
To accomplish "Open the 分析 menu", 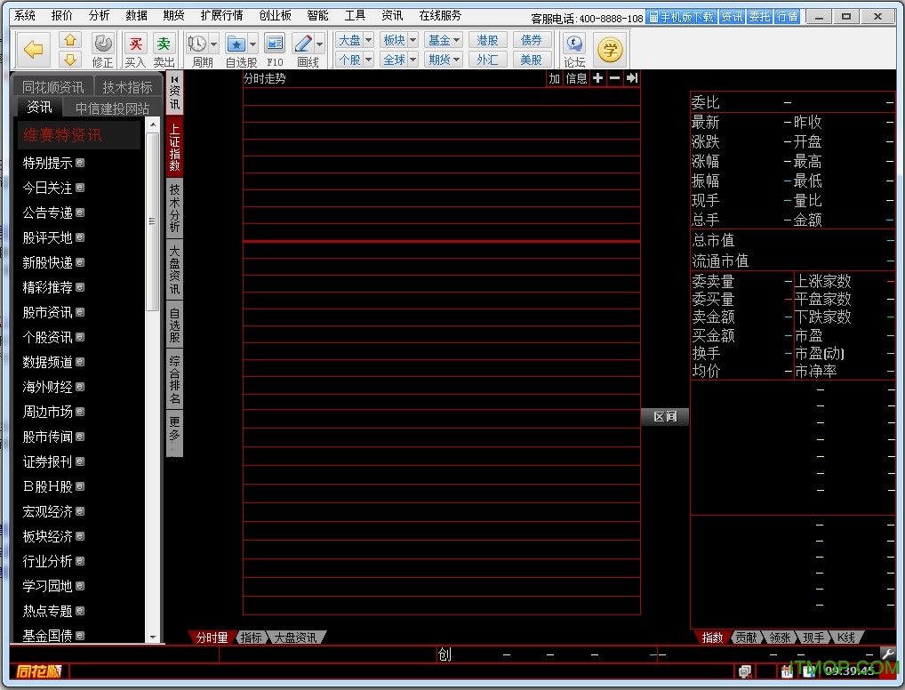I will pyautogui.click(x=100, y=15).
